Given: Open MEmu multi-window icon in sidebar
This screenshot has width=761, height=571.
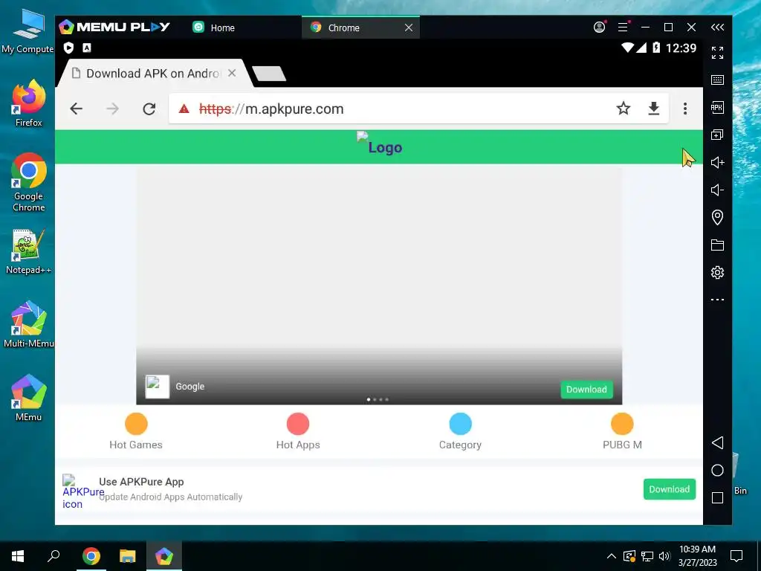Looking at the screenshot, I should [x=717, y=135].
